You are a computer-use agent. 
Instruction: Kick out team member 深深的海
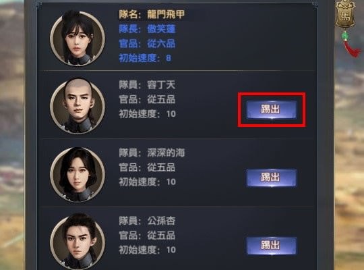(x=272, y=178)
